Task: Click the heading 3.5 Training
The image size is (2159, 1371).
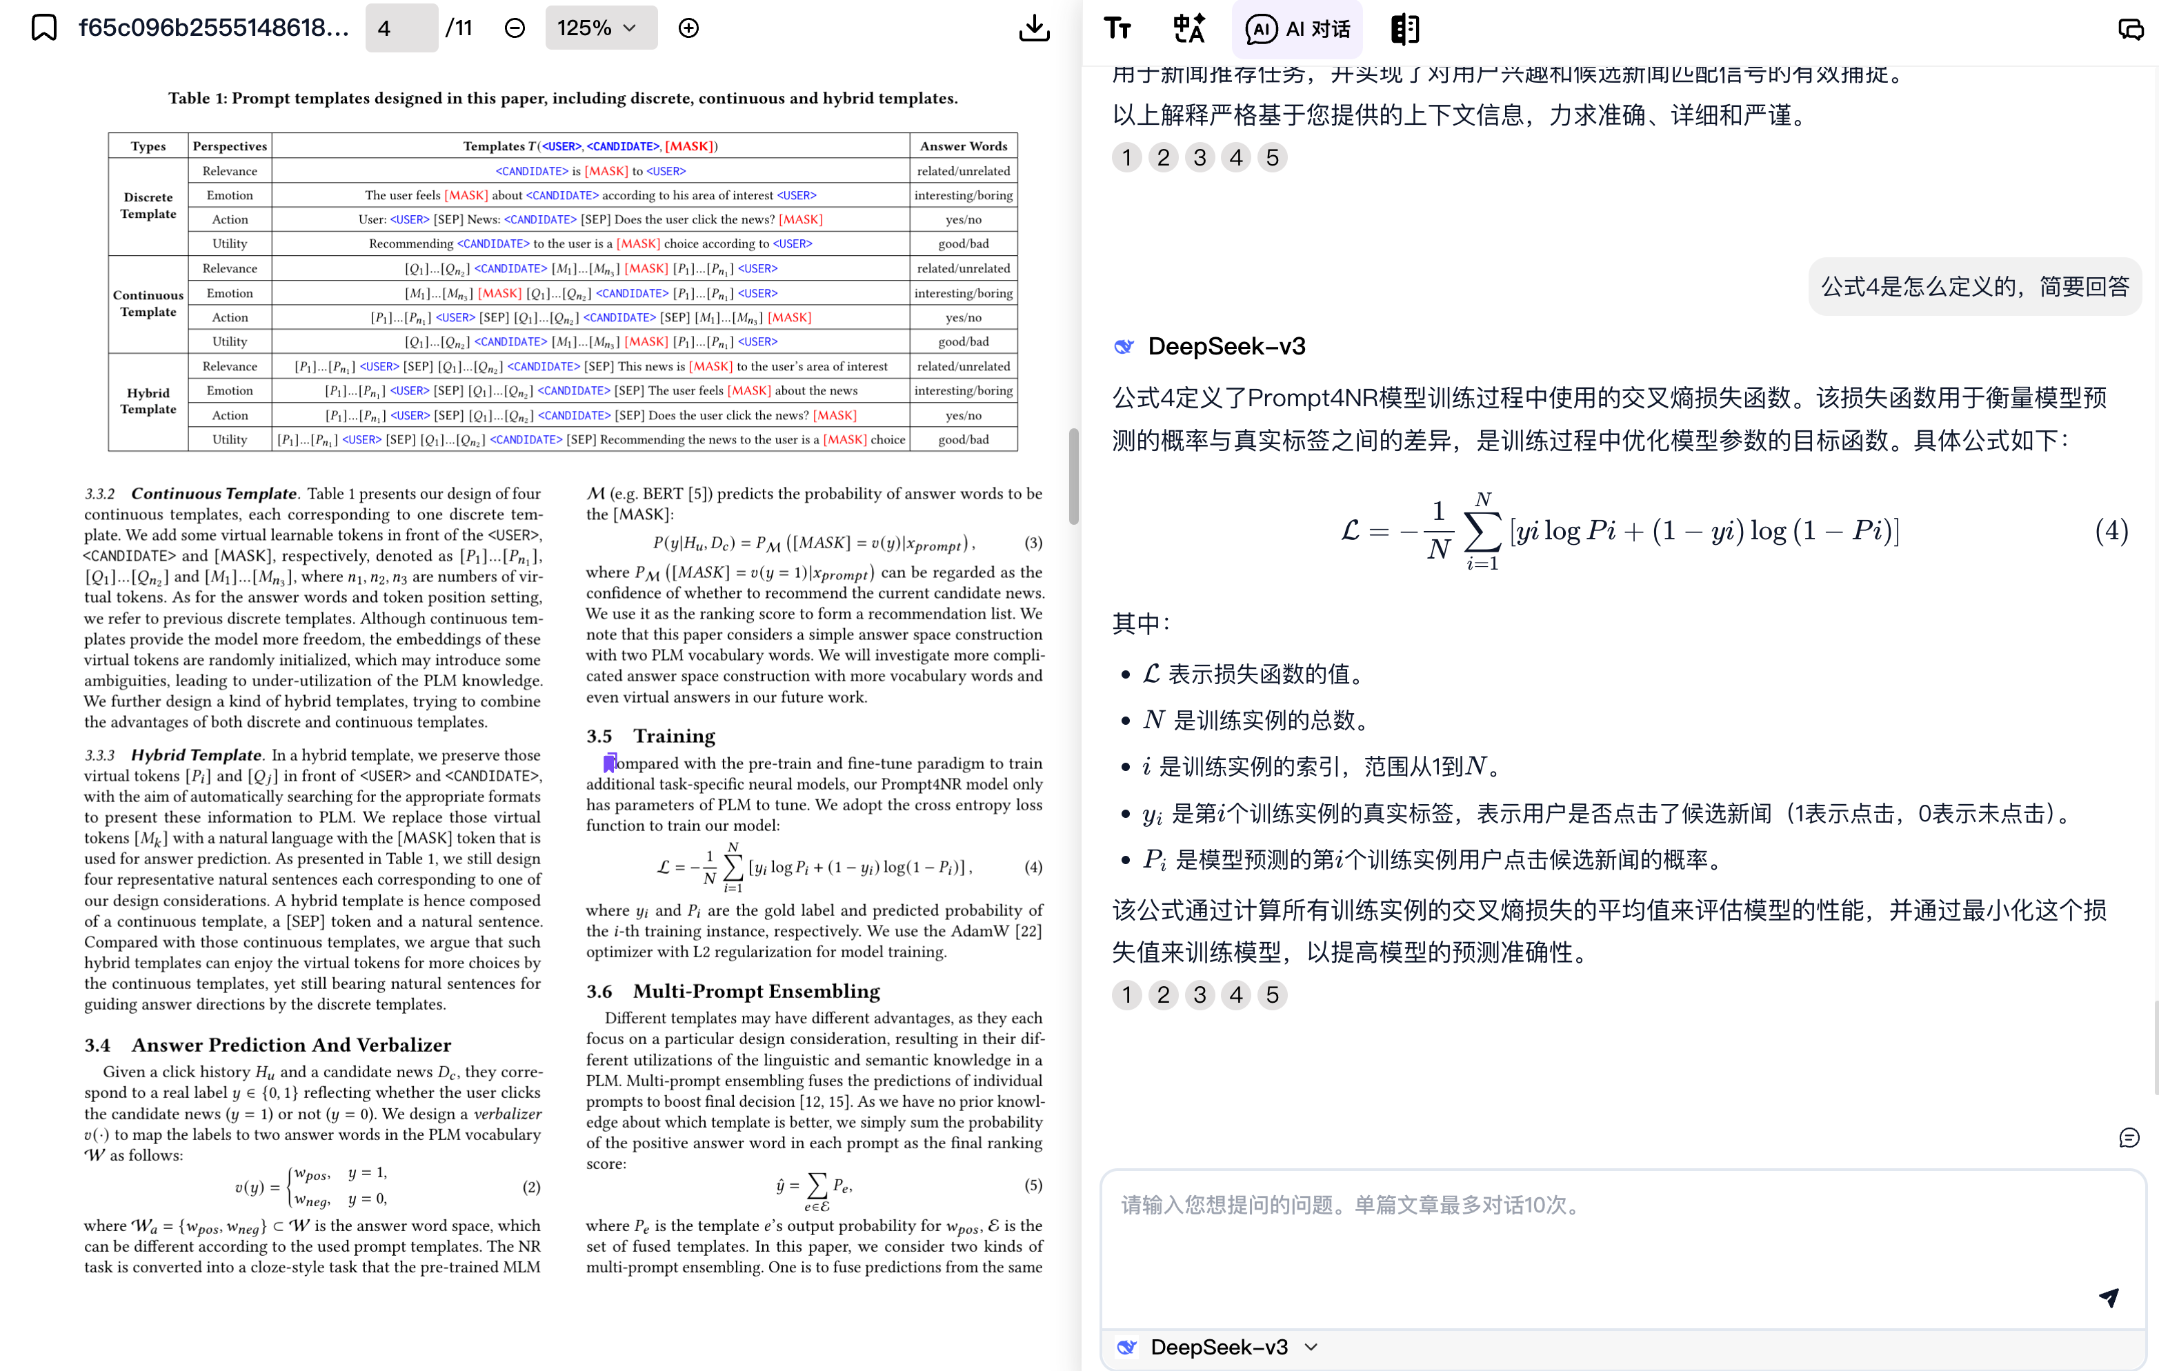Action: [651, 735]
